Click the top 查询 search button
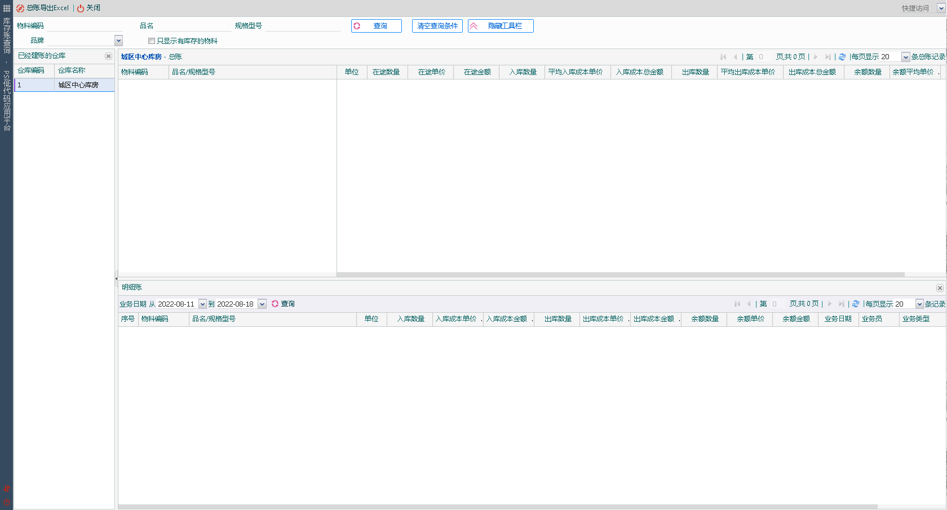This screenshot has height=510, width=947. tap(376, 26)
